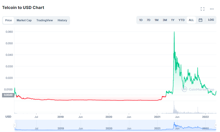220x132 pixels.
Task: Select the 1D time range
Action: [x=141, y=20]
